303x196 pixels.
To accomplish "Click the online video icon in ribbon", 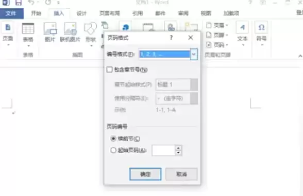I will point(148,27).
